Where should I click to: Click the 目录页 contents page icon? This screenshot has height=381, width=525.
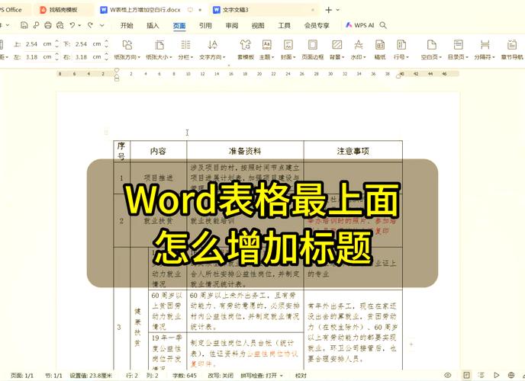pos(458,45)
